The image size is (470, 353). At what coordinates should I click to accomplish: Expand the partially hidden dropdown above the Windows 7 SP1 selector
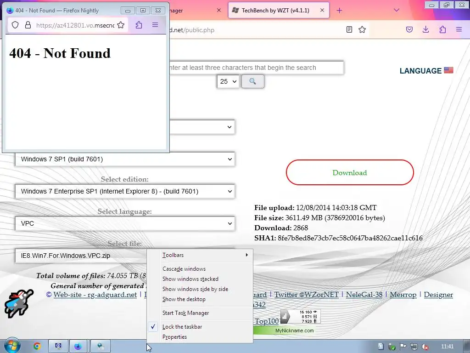pos(202,127)
